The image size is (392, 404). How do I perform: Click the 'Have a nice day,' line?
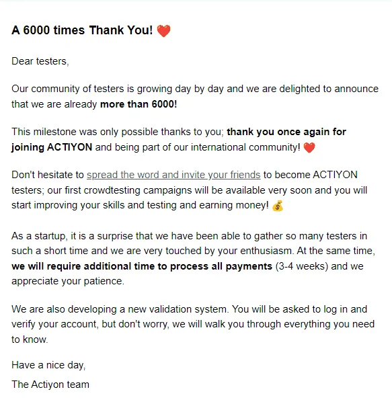[48, 365]
